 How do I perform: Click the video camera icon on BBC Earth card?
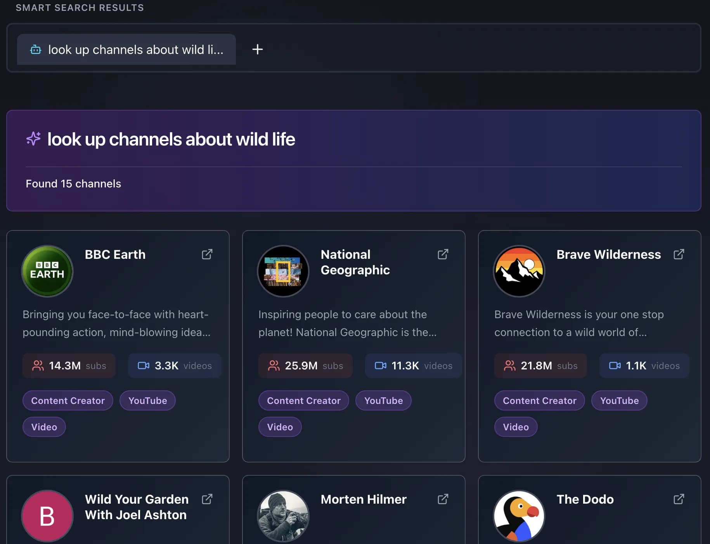click(x=143, y=365)
